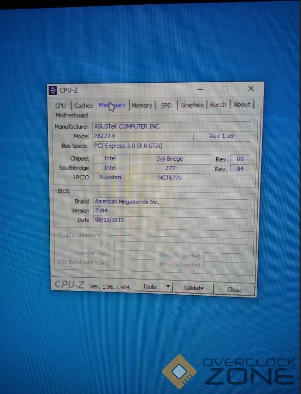Select the model value P8Z77-V
The height and width of the screenshot is (394, 301).
105,136
